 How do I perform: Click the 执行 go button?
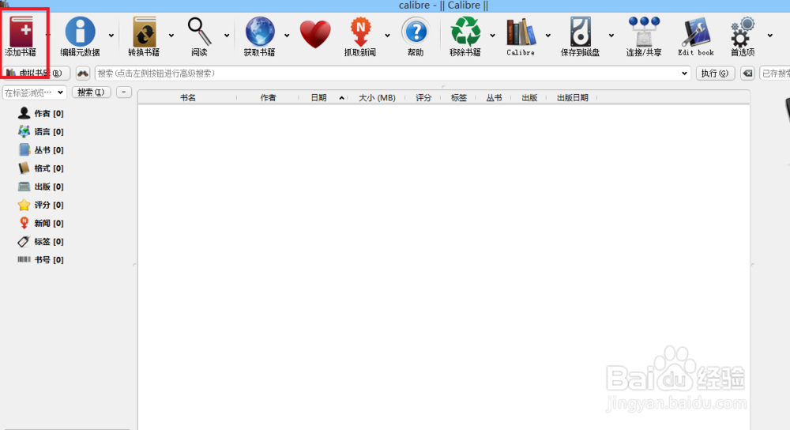tap(715, 74)
